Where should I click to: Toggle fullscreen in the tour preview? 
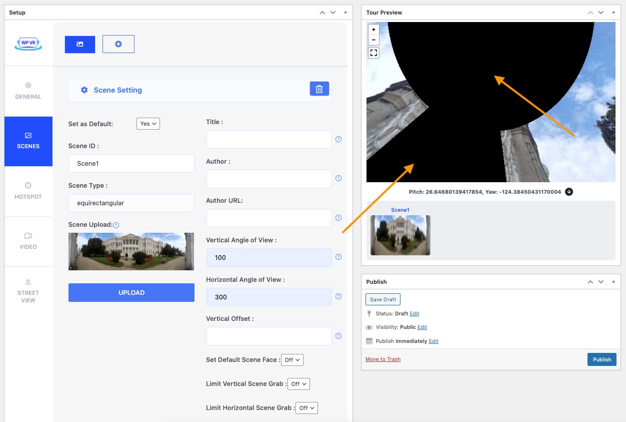pyautogui.click(x=373, y=53)
